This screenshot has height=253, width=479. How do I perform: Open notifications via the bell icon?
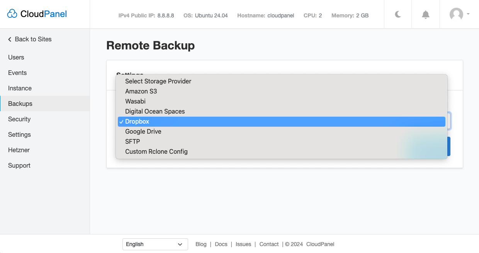[x=425, y=14]
